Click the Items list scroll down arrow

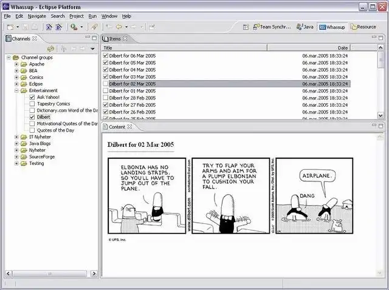[380, 115]
